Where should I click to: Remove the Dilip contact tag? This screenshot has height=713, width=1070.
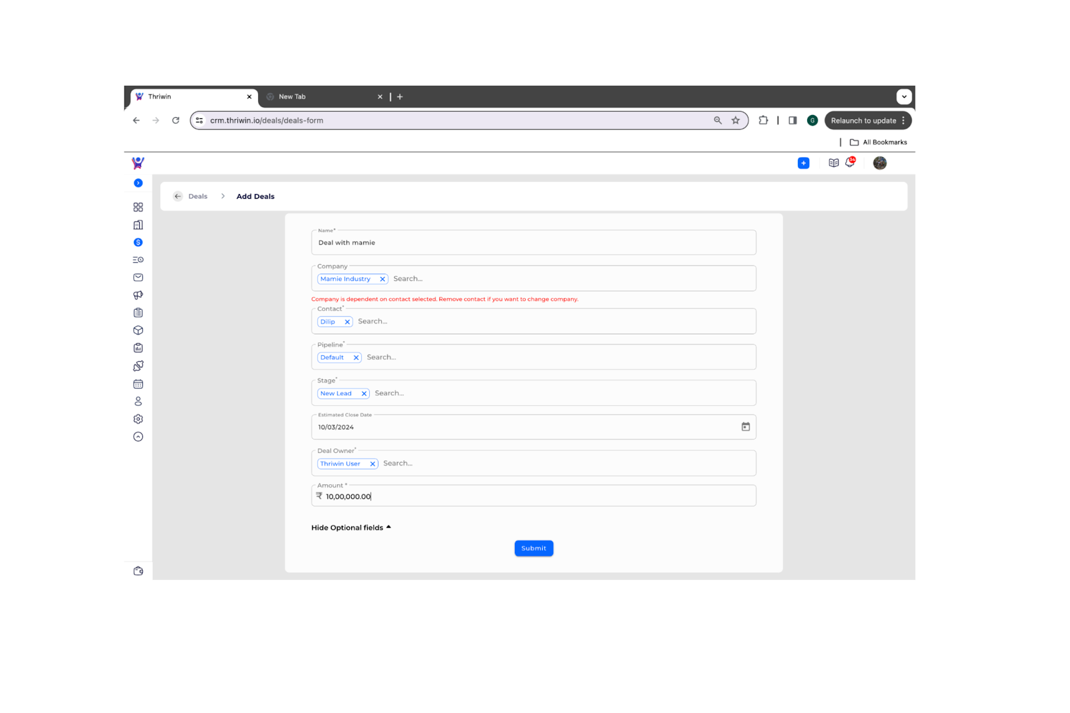(347, 322)
